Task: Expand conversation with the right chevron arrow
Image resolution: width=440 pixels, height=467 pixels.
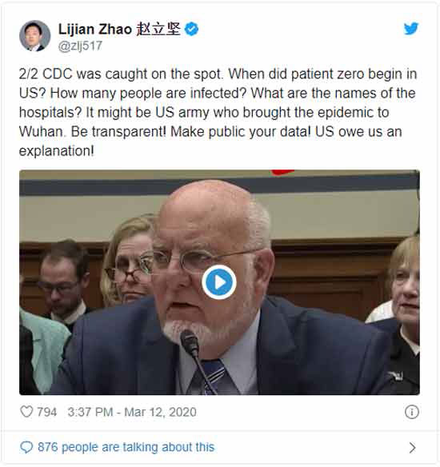Action: coord(413,447)
